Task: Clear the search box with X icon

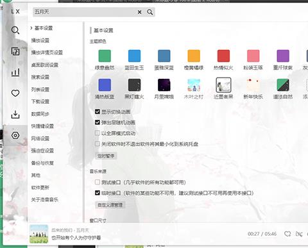Action: click(x=139, y=12)
